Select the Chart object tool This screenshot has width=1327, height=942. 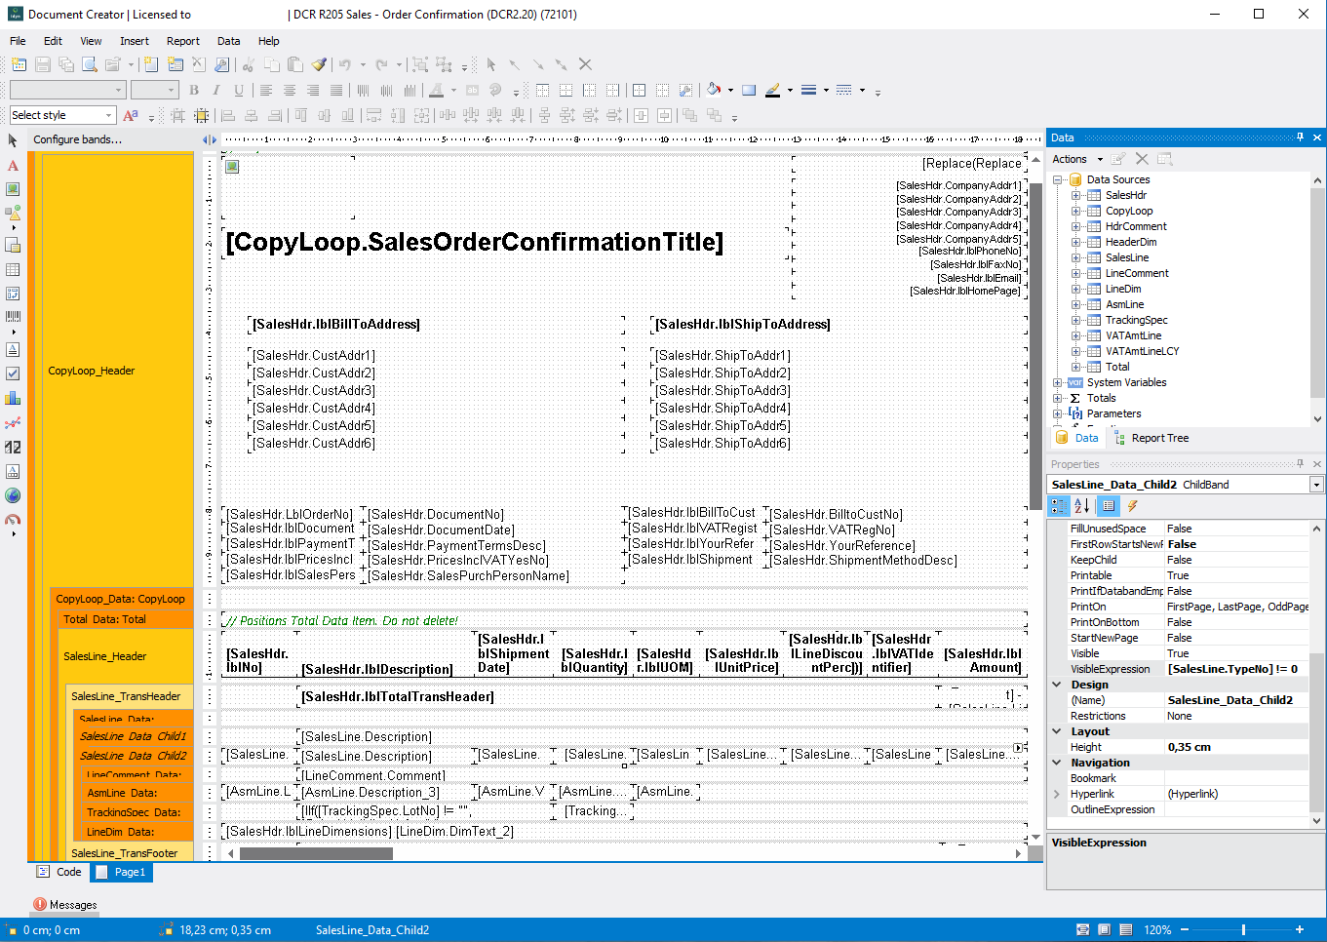tap(13, 398)
